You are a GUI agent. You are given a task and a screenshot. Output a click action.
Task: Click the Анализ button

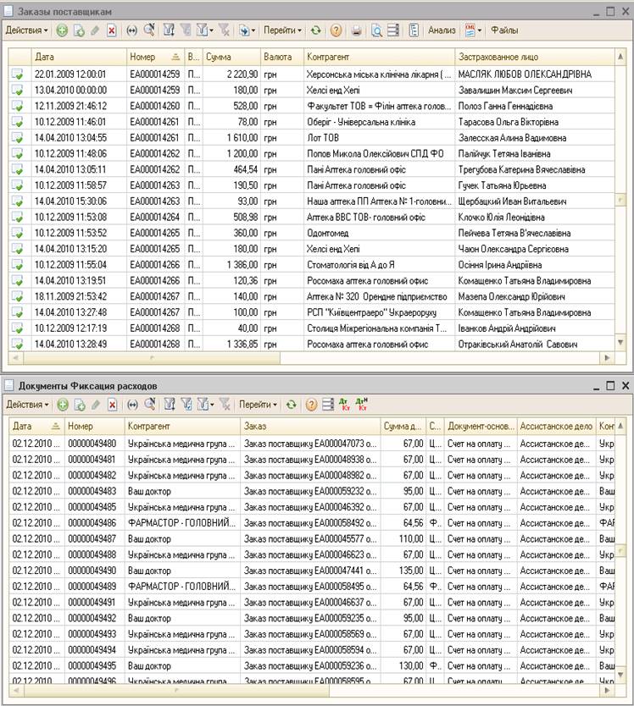441,30
